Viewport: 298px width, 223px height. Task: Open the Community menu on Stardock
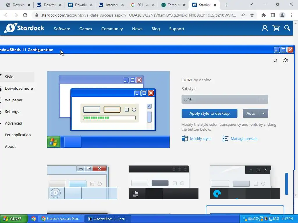point(112,29)
